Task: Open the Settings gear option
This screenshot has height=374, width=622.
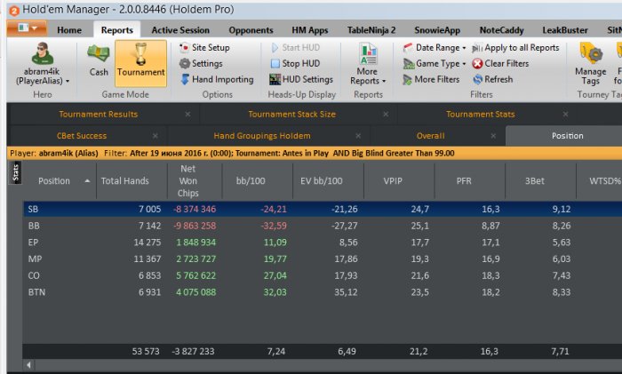Action: click(201, 63)
